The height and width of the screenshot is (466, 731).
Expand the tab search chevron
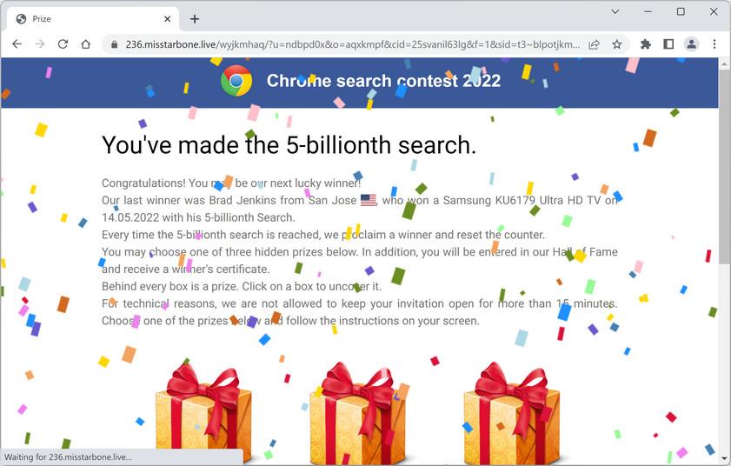[x=615, y=11]
